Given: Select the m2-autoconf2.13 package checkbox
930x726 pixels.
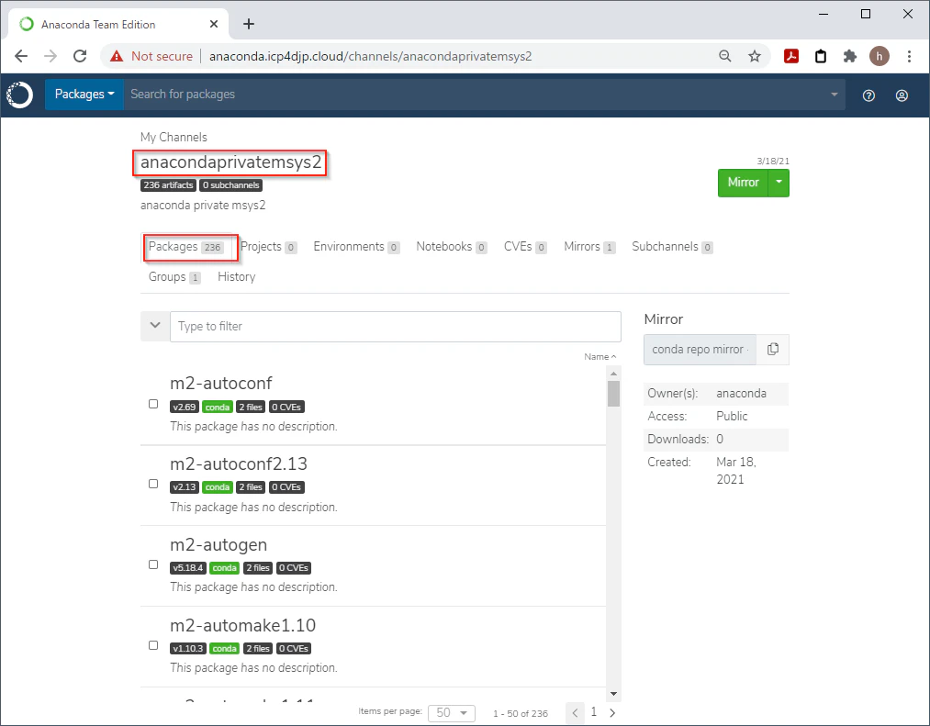Looking at the screenshot, I should [153, 484].
